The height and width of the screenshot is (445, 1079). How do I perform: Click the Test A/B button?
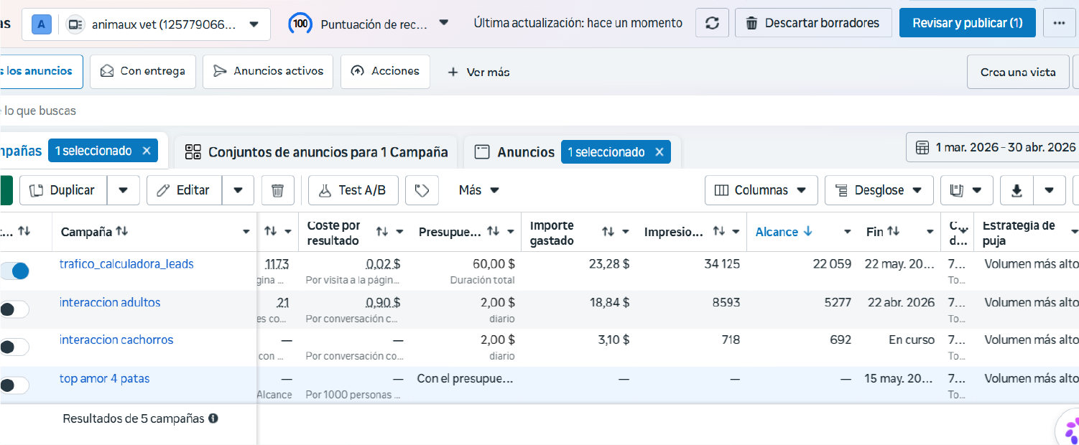click(353, 190)
